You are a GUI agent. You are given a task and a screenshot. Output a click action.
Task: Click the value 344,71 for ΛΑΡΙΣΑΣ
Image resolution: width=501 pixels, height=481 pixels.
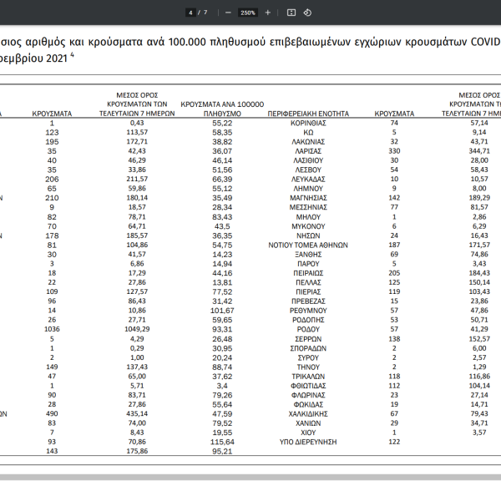(479, 151)
